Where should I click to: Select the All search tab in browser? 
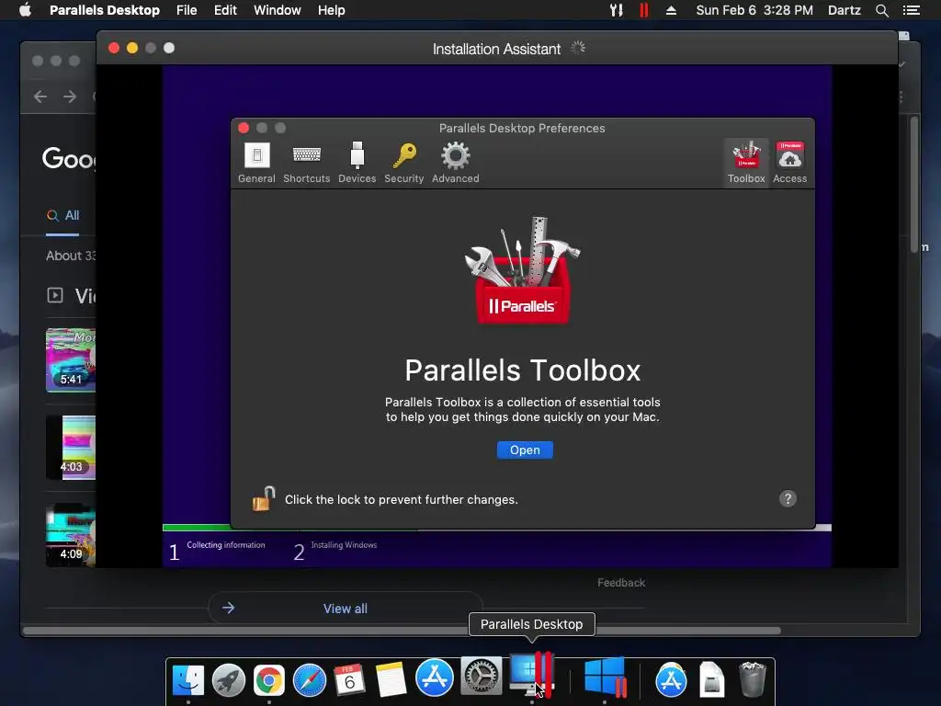[x=63, y=215]
